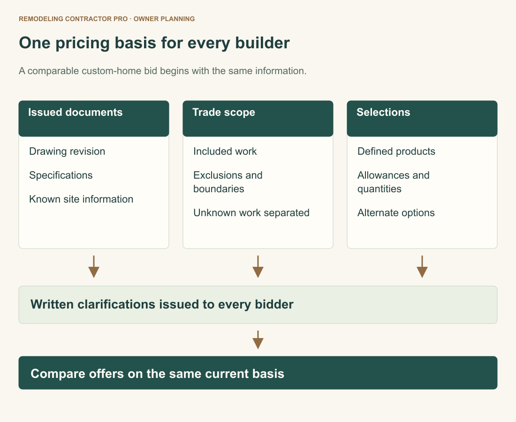The width and height of the screenshot is (516, 422).
Task: Click the 'One pricing basis for every builder' heading
Action: click(154, 43)
